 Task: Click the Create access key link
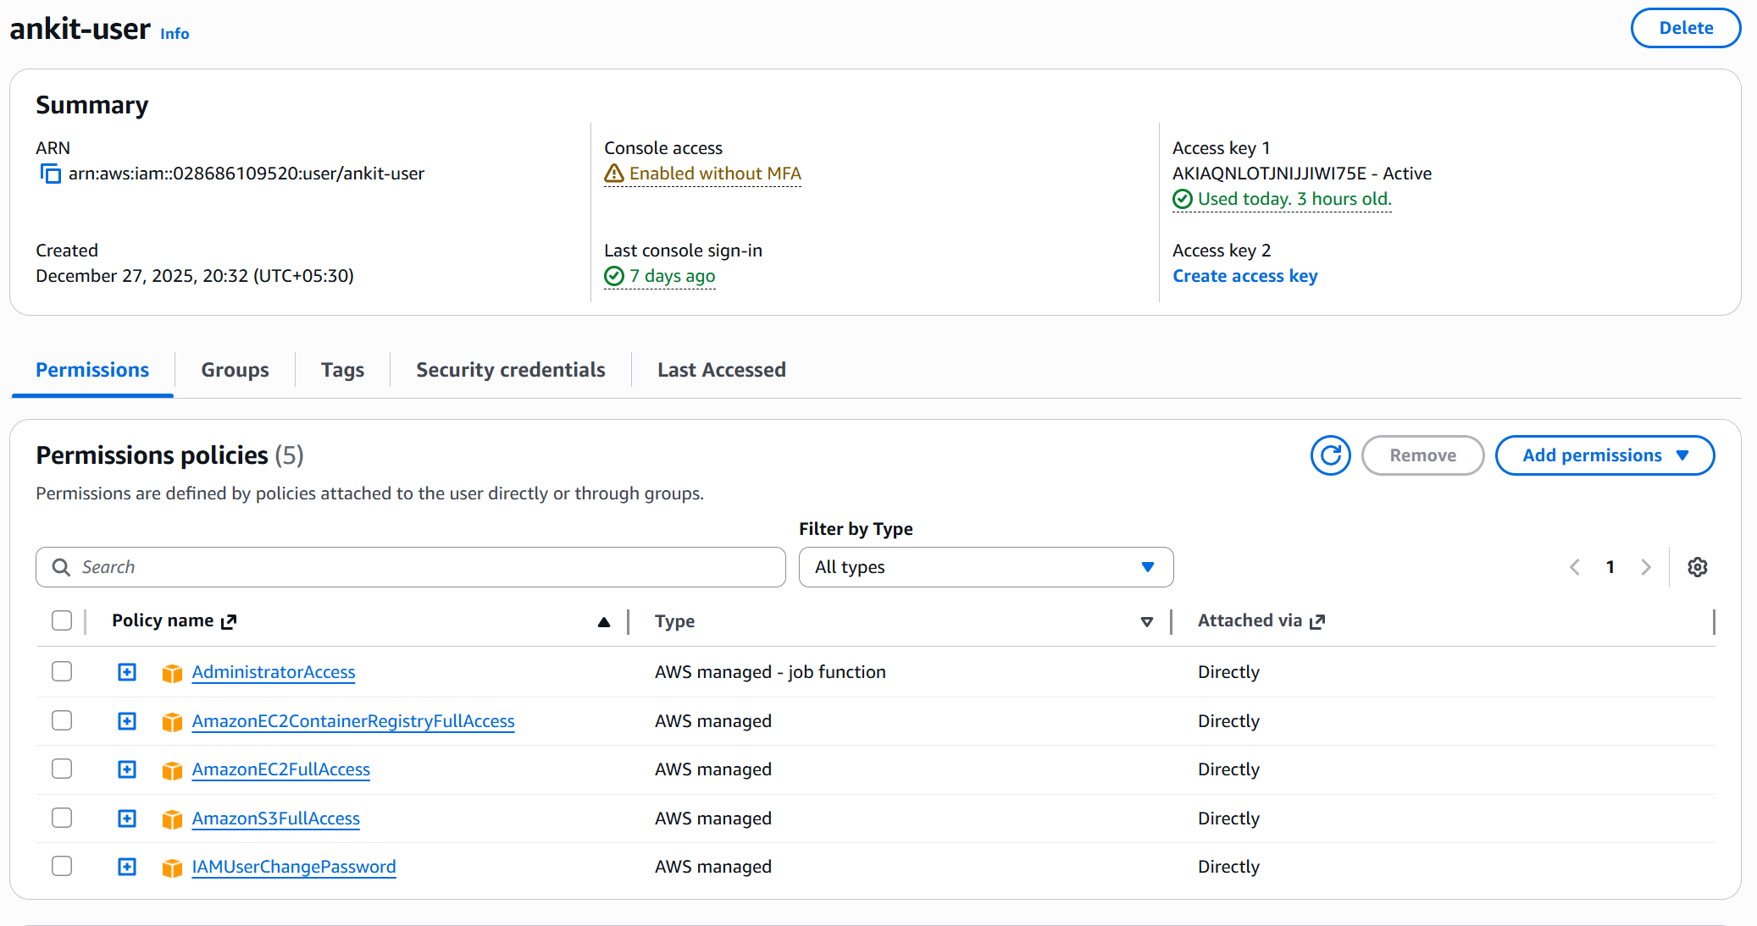[x=1245, y=276]
